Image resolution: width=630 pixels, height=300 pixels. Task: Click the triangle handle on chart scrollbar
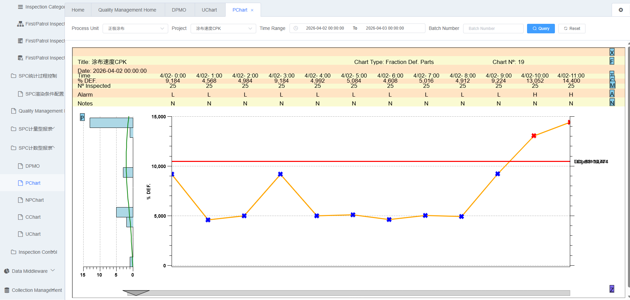pos(136,293)
